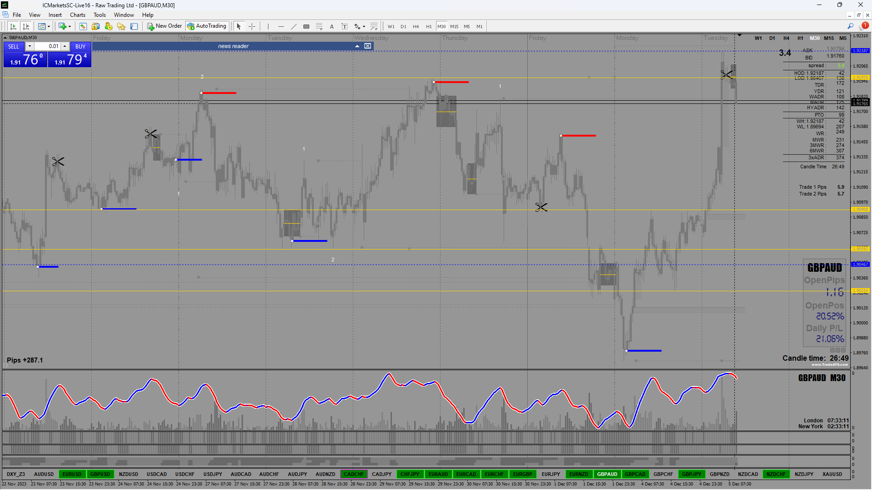The width and height of the screenshot is (872, 490).
Task: Open lot size dropdown arrow
Action: (x=30, y=46)
